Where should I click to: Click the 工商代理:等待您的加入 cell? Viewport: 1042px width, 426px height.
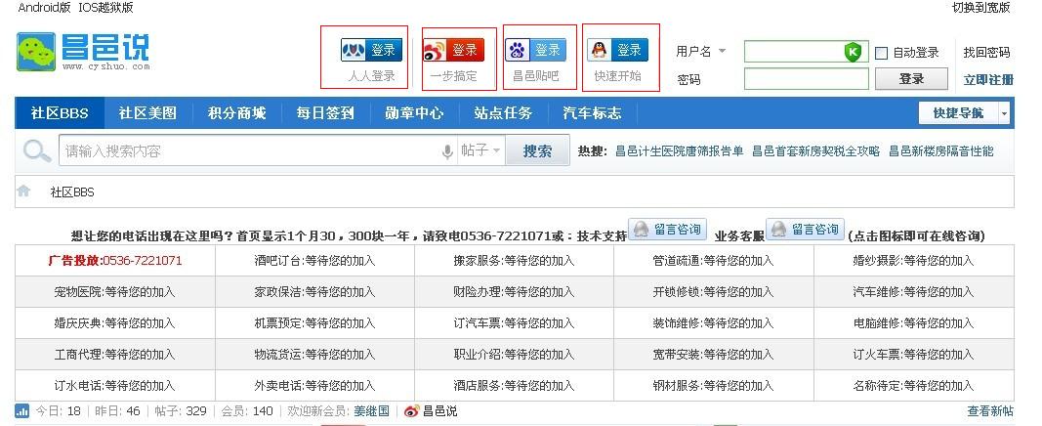(115, 355)
